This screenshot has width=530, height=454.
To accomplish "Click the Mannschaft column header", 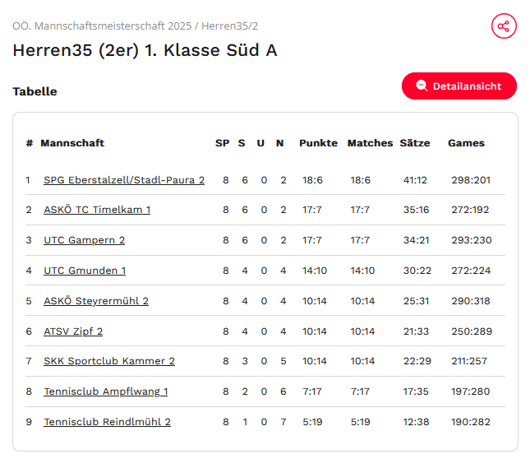I will (x=72, y=143).
